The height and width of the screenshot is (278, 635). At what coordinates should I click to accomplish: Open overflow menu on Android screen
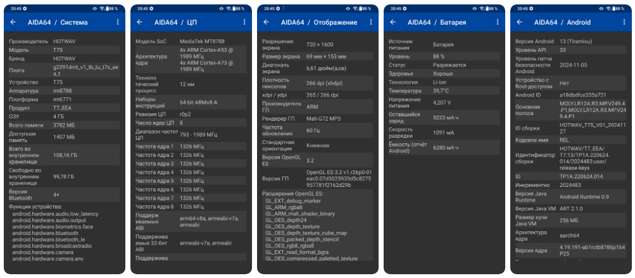(624, 22)
